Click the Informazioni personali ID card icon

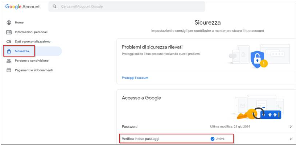[9, 32]
